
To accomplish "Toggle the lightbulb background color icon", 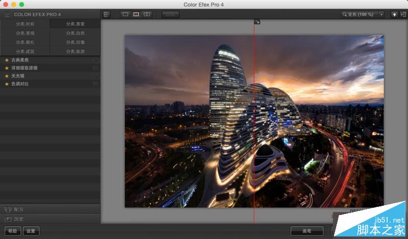I will (394, 14).
